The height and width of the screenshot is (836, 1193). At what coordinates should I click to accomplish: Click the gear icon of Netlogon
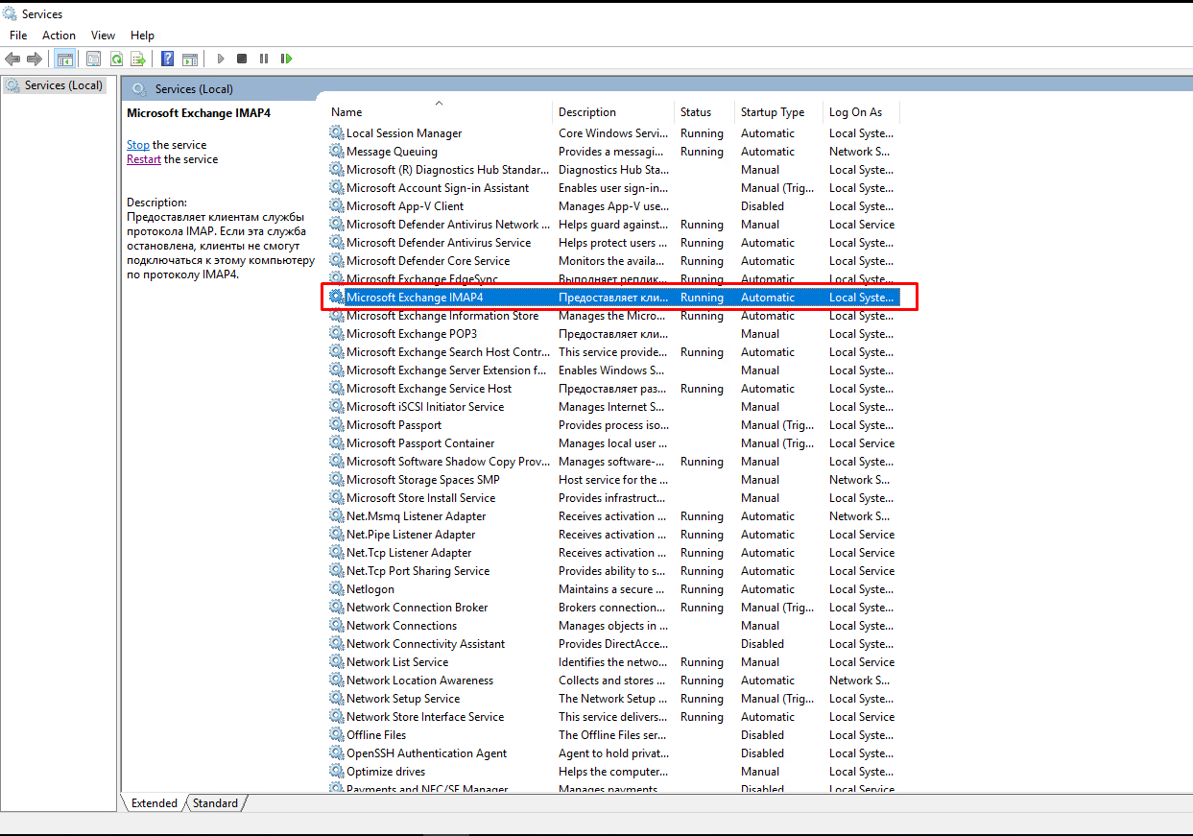(337, 589)
